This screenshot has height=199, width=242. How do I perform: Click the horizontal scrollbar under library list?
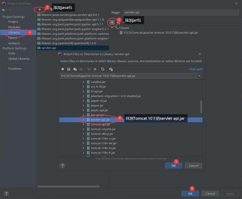coord(68,186)
